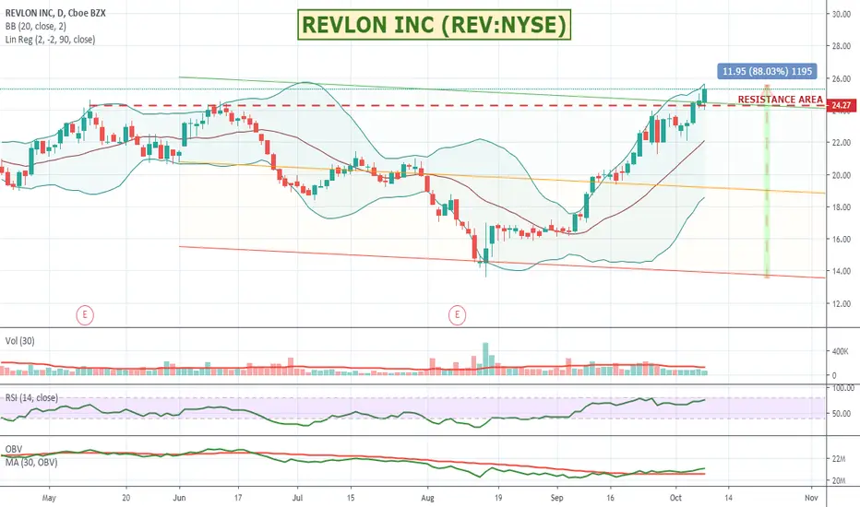The height and width of the screenshot is (507, 860).
Task: Select the Vol (30) indicator label
Action: click(x=19, y=341)
